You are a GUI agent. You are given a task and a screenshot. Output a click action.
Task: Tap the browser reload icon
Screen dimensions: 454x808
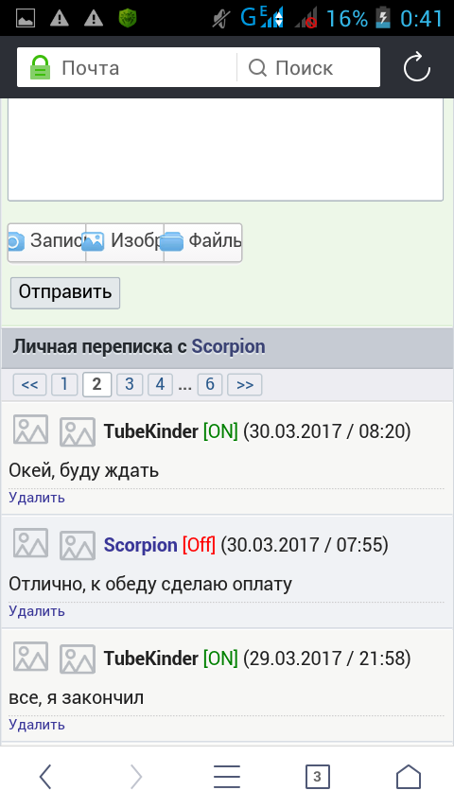[x=416, y=67]
